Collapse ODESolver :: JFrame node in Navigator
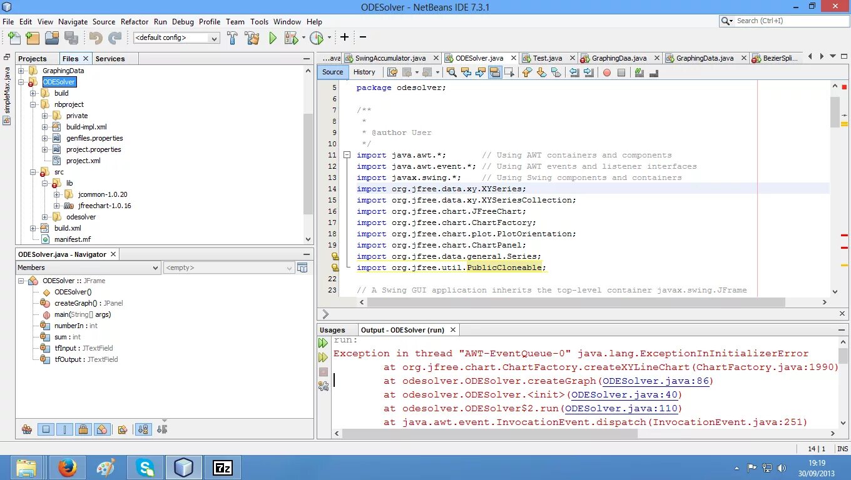The width and height of the screenshot is (851, 480). pos(21,281)
